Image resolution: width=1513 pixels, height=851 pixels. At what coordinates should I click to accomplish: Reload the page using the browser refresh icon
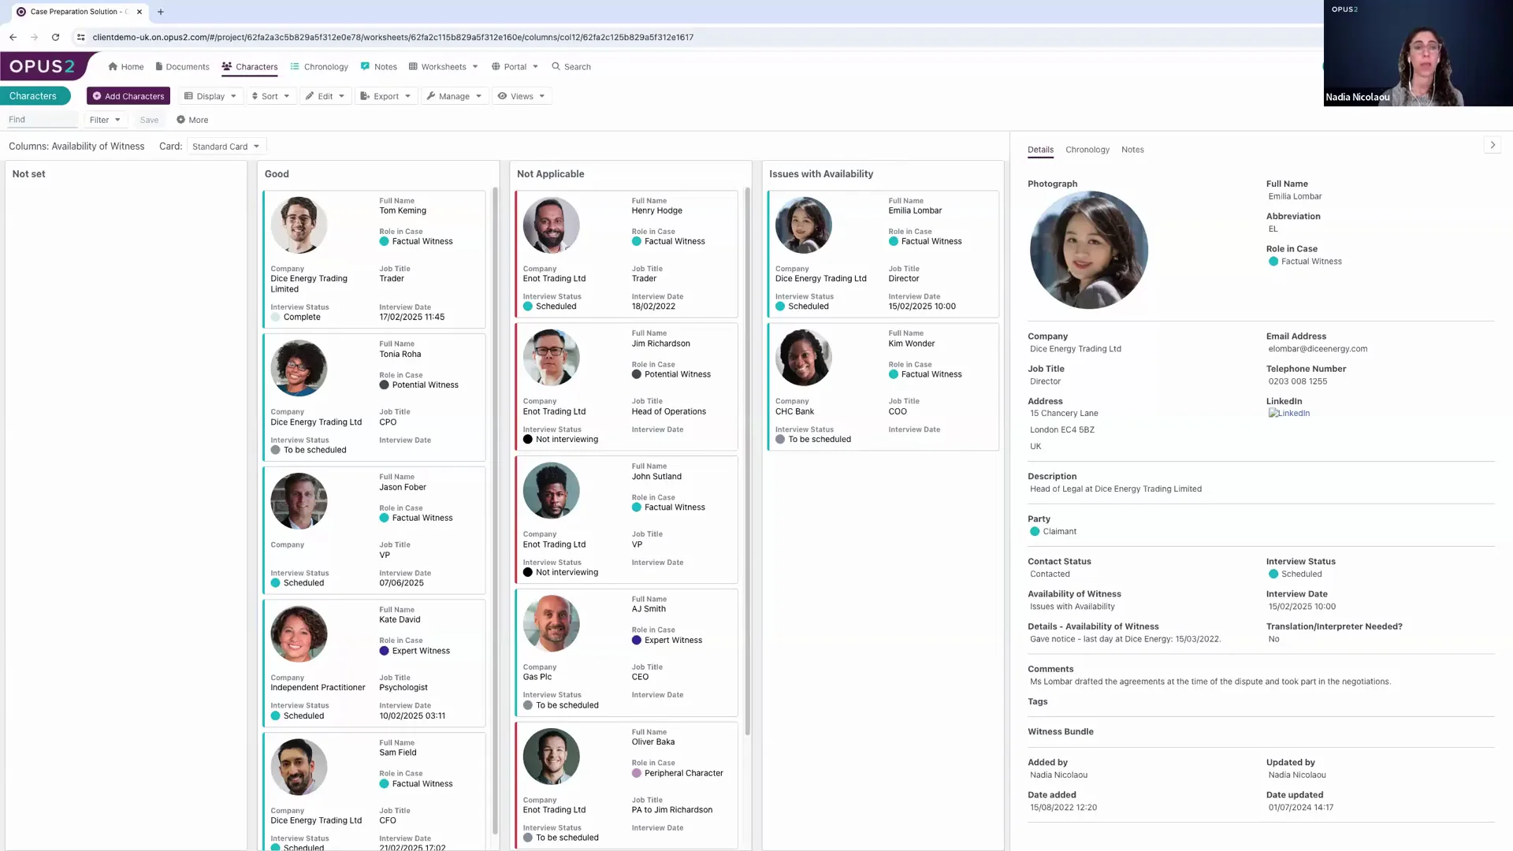[55, 37]
